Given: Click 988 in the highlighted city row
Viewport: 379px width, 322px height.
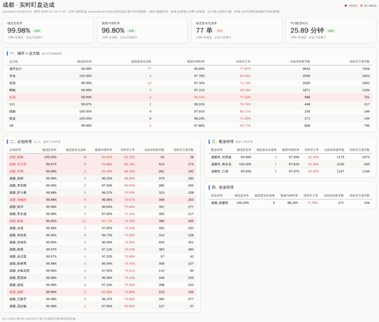Looking at the screenshot, I should [x=307, y=97].
